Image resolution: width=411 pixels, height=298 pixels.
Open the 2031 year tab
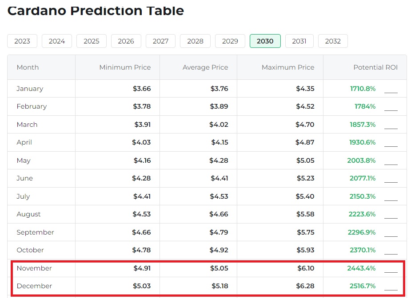[x=299, y=41]
